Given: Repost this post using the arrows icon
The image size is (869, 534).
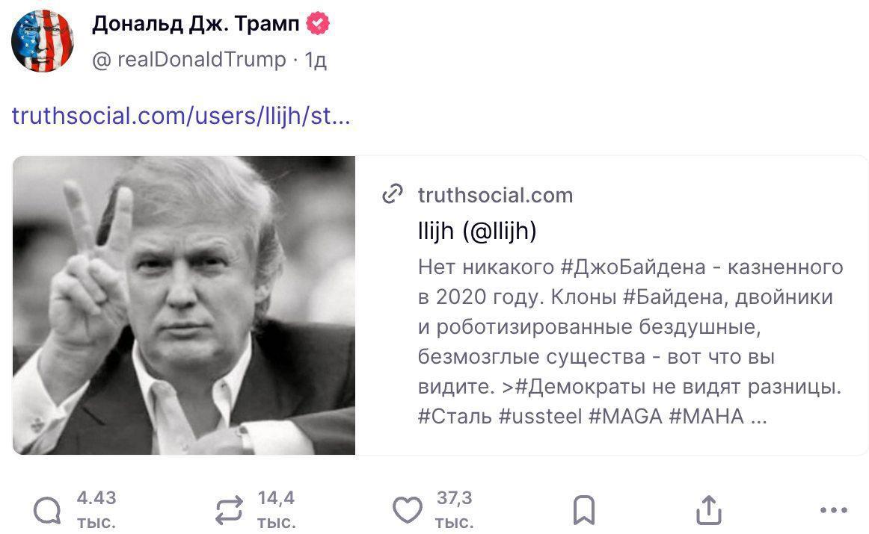Looking at the screenshot, I should (228, 511).
